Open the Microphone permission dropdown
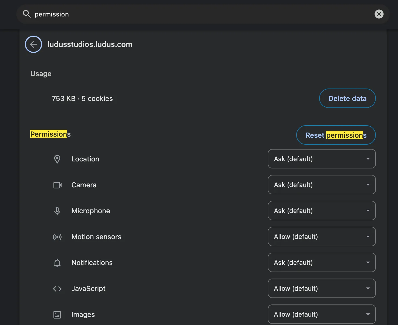Image resolution: width=398 pixels, height=325 pixels. pos(322,211)
